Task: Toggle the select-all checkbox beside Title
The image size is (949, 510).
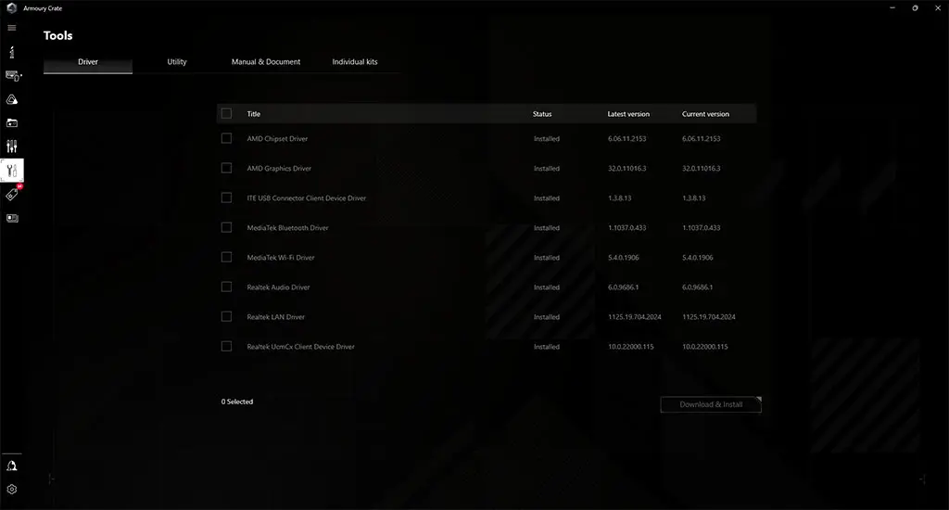Action: pos(226,114)
